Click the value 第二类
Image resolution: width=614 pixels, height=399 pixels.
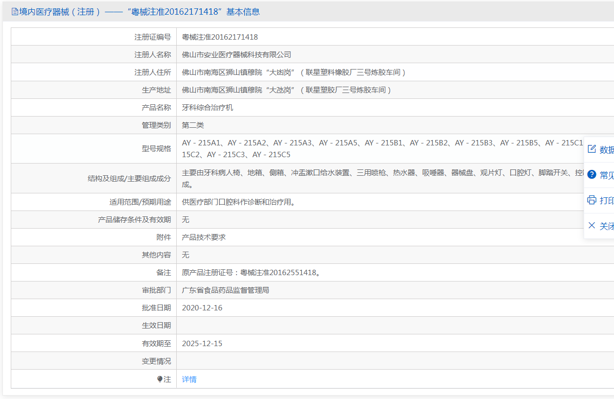193,125
